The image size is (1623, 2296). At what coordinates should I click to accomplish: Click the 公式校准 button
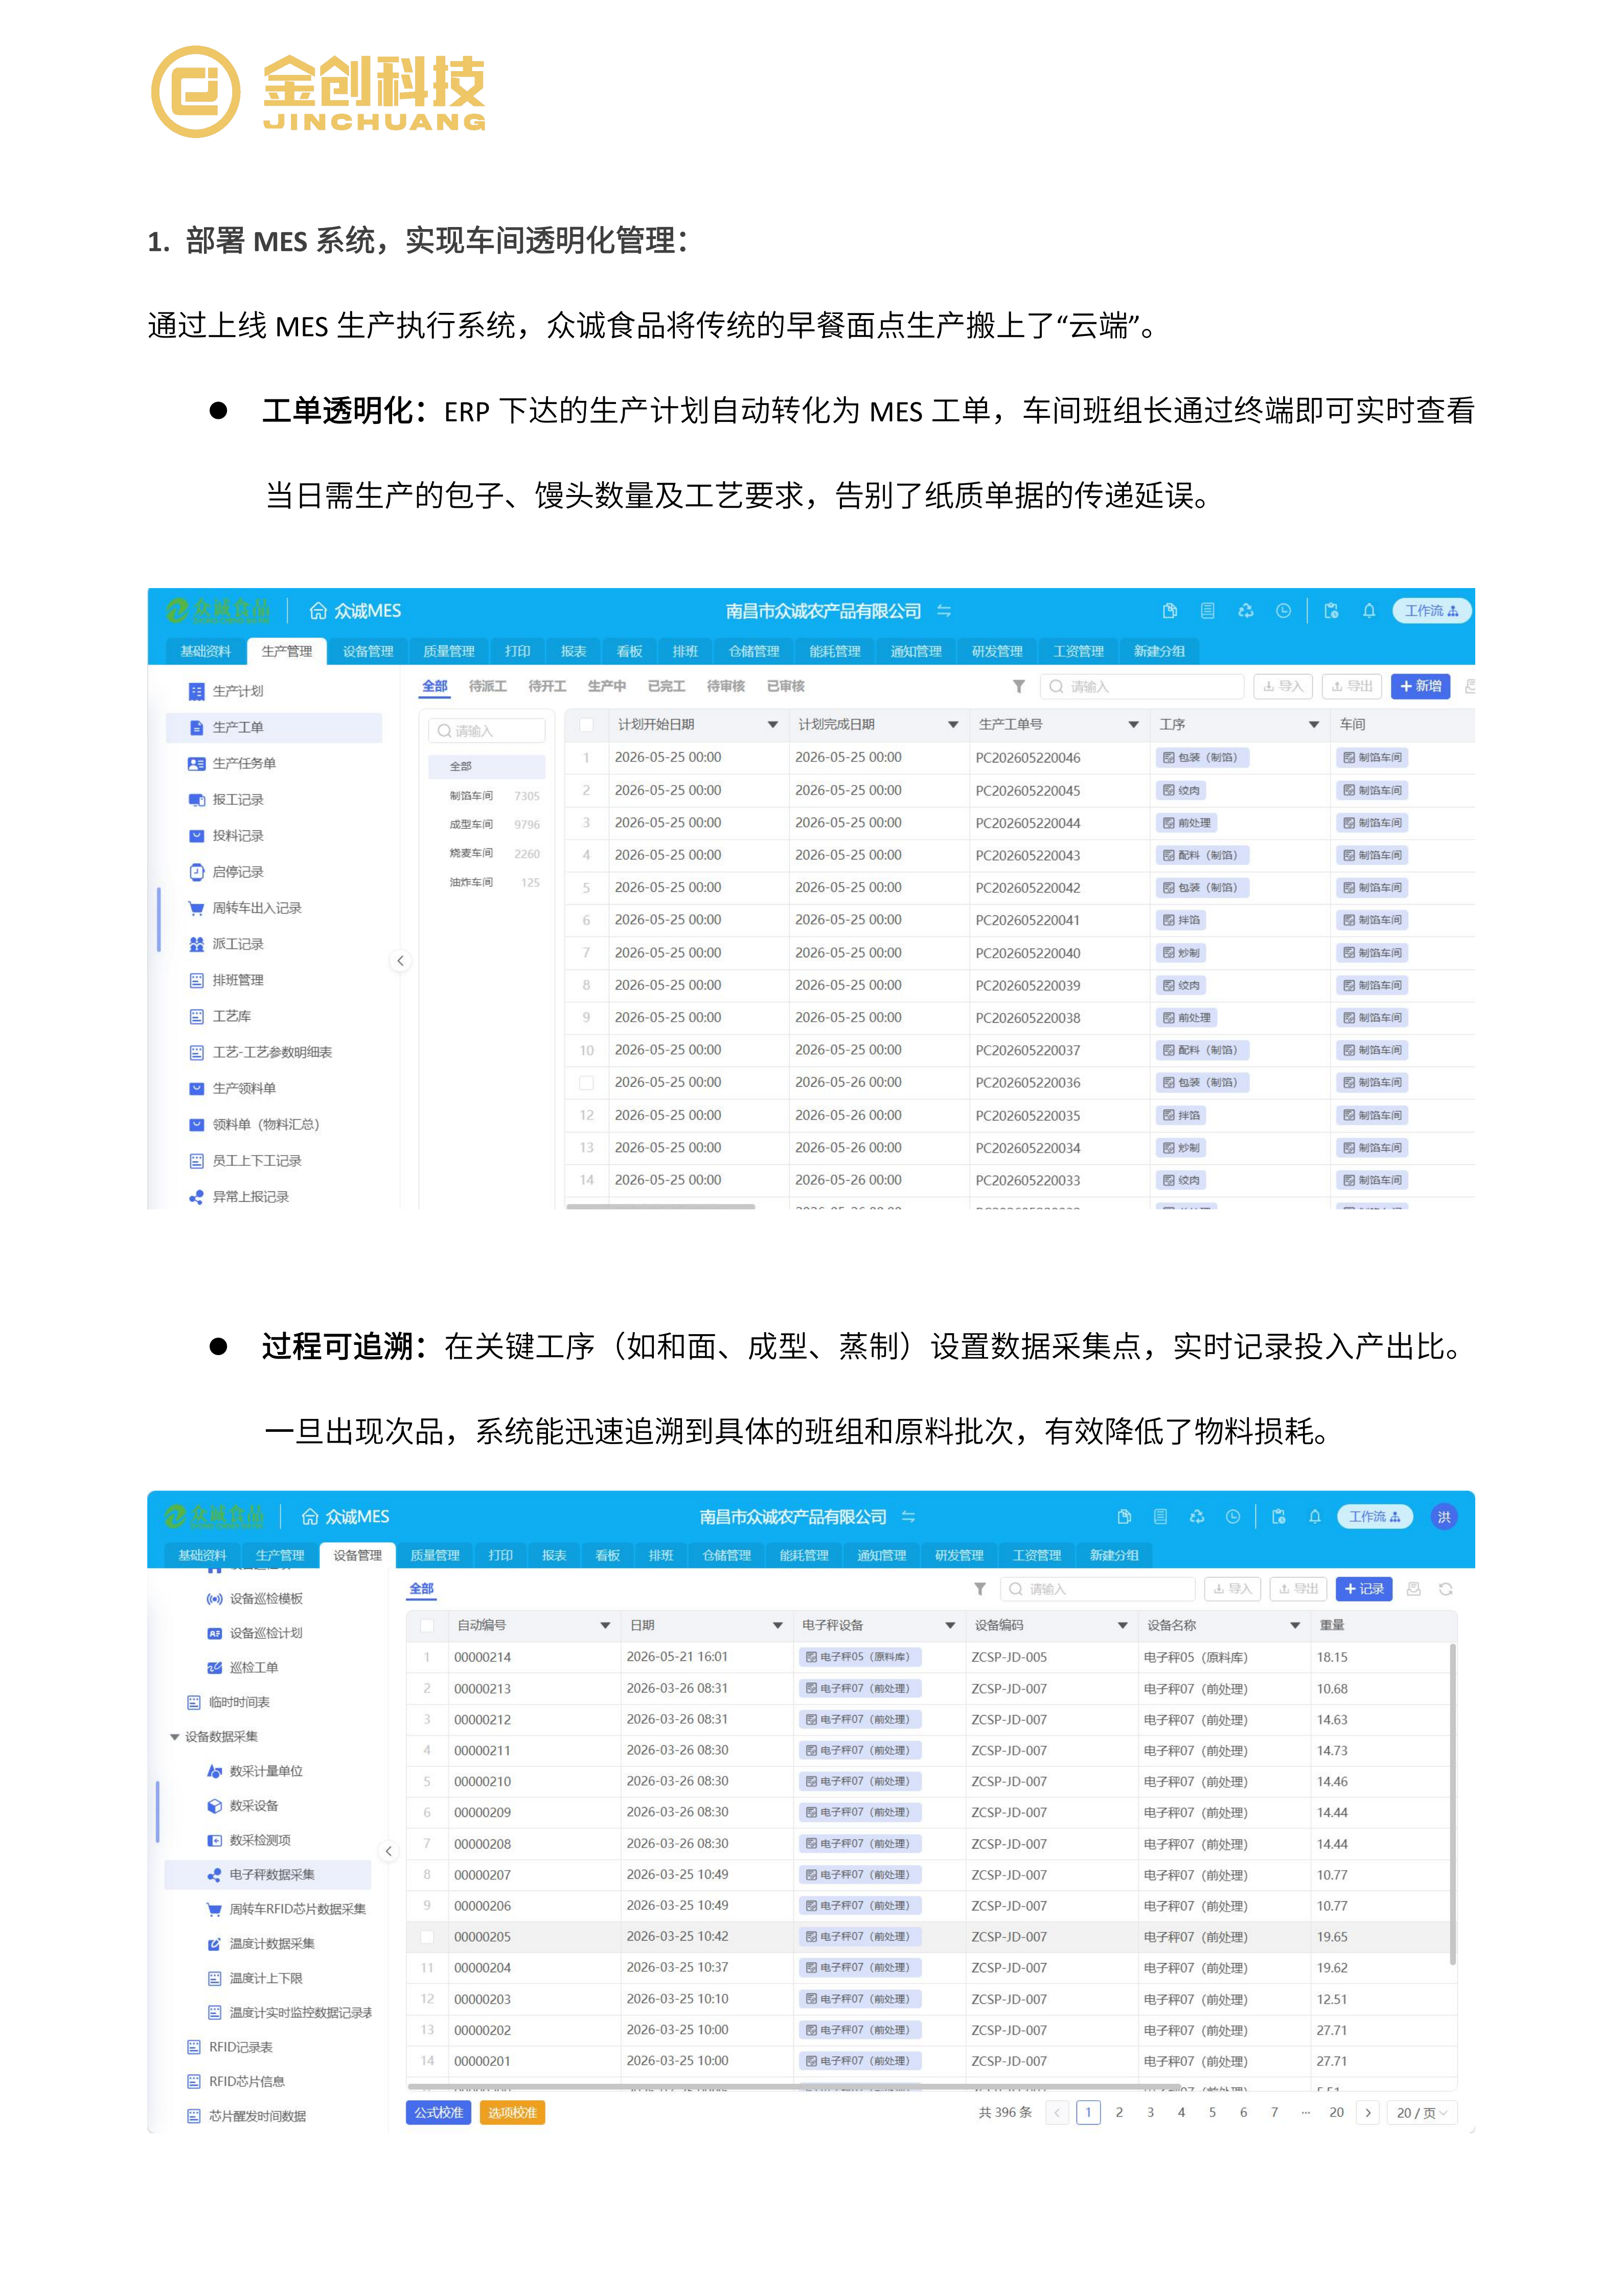[x=439, y=2112]
